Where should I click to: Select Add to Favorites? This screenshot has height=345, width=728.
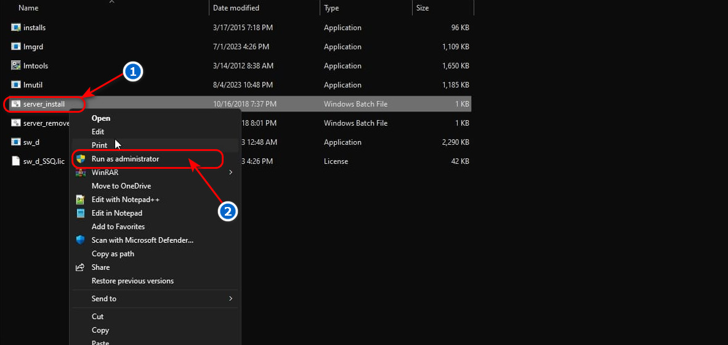pyautogui.click(x=118, y=227)
